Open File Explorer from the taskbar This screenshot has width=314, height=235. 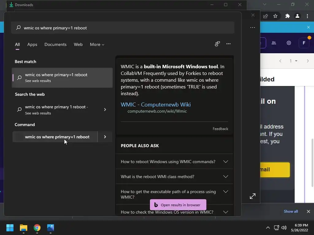click(x=23, y=228)
